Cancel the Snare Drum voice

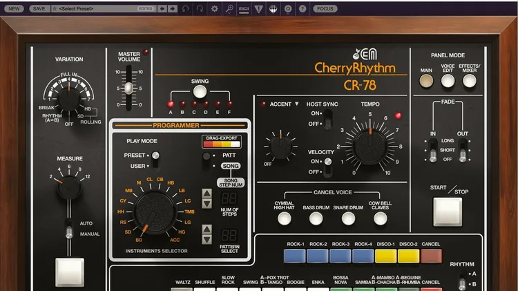point(348,218)
